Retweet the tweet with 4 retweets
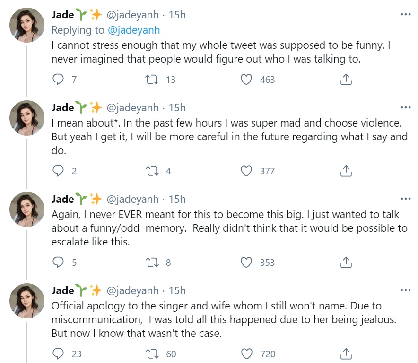418x363 pixels. (152, 171)
